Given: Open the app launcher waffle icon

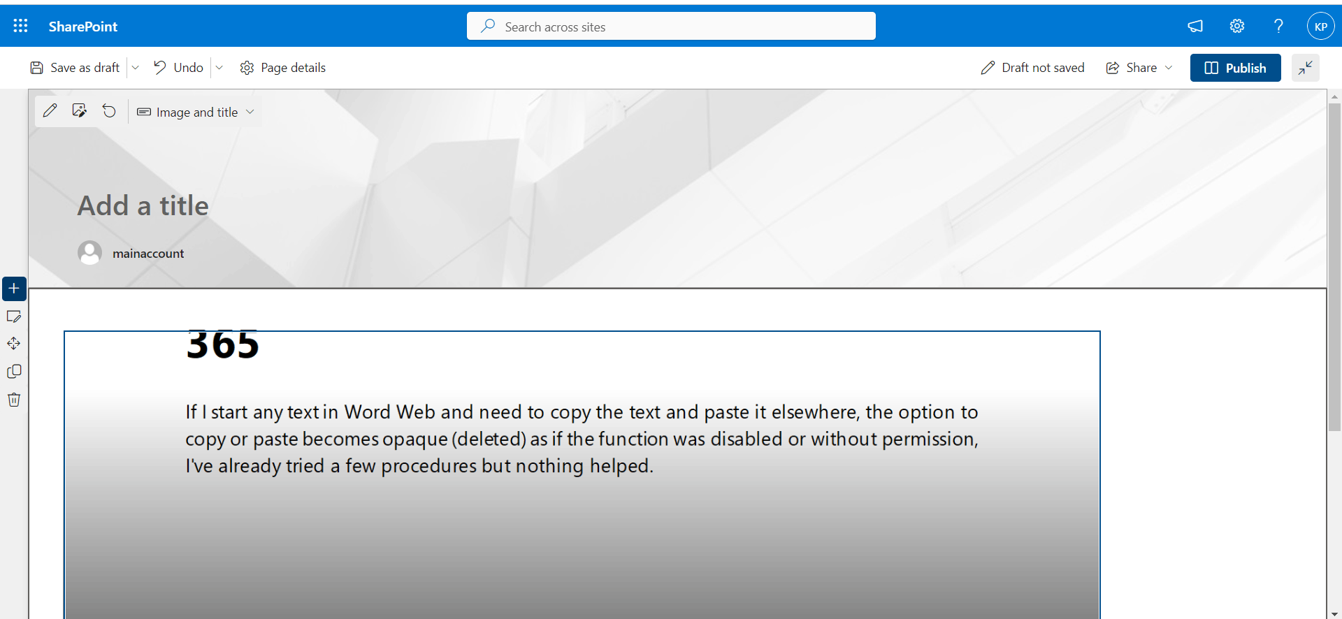Looking at the screenshot, I should pyautogui.click(x=21, y=26).
